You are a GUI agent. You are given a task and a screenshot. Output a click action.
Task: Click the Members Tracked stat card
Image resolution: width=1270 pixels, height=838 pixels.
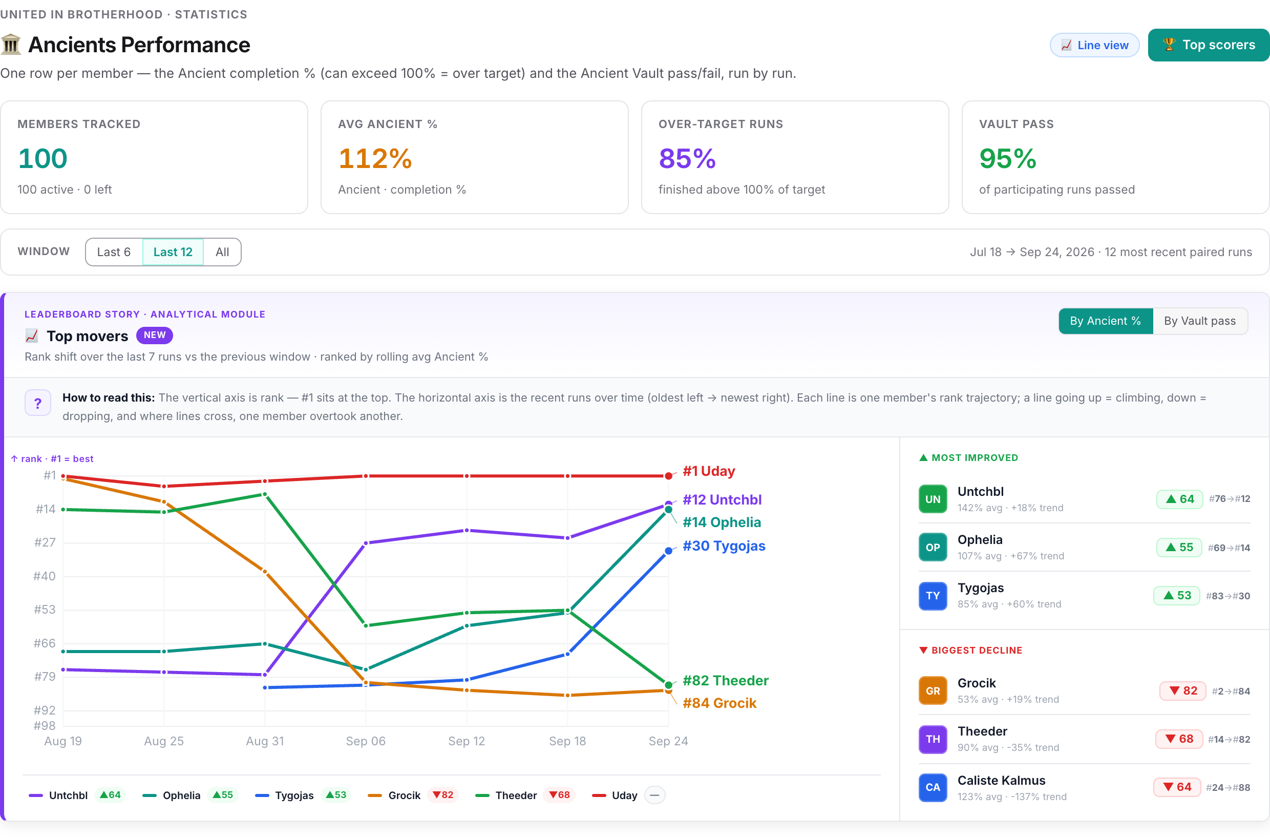[155, 157]
